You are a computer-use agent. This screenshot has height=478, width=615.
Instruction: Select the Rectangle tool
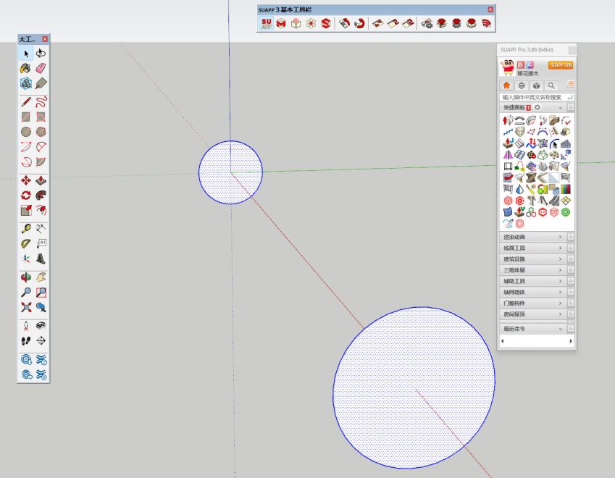coord(26,117)
